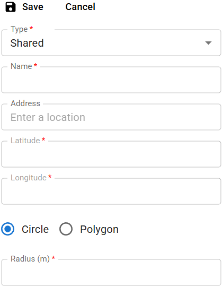Focus the Latitude input field
The width and height of the screenshot is (223, 287).
(x=111, y=154)
